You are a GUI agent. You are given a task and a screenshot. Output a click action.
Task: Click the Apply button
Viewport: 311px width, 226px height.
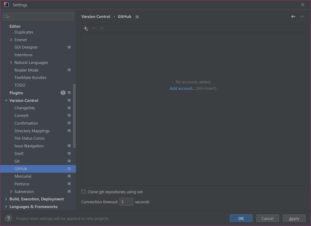294,218
